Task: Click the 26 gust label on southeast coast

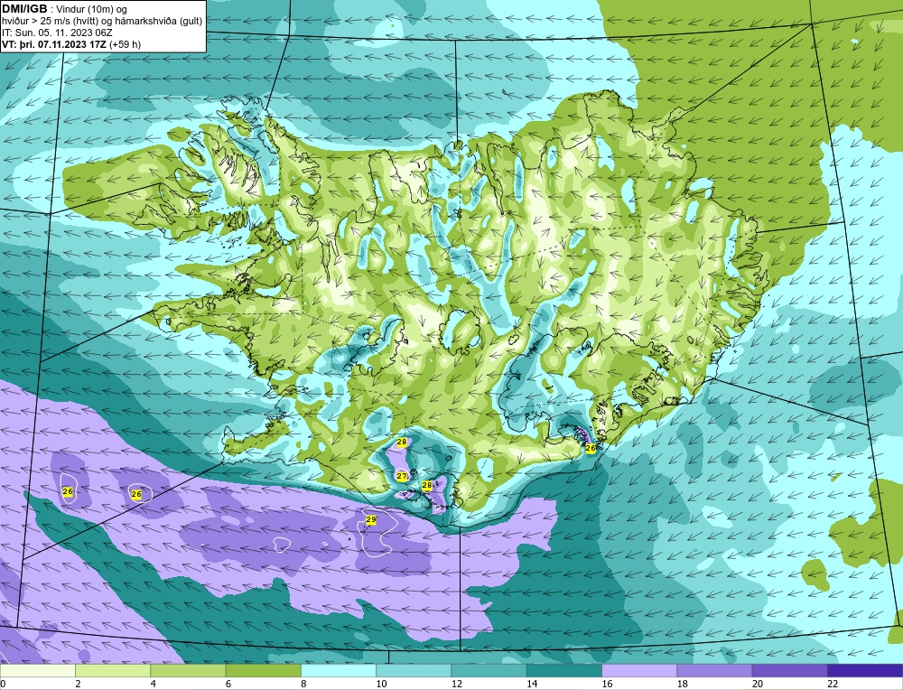Action: (x=591, y=448)
